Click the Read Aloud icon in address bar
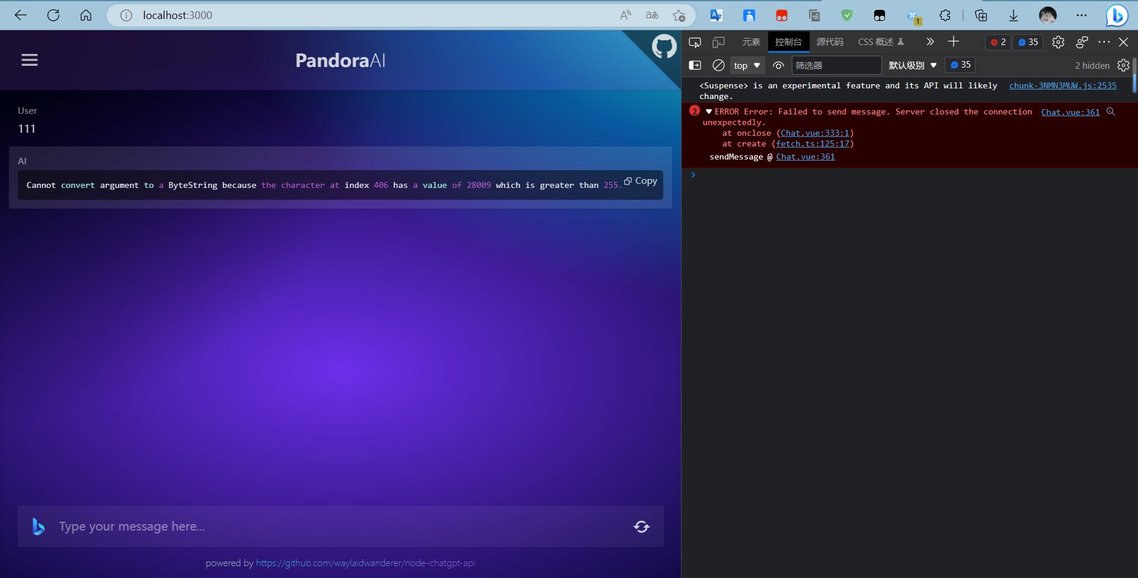 coord(625,15)
